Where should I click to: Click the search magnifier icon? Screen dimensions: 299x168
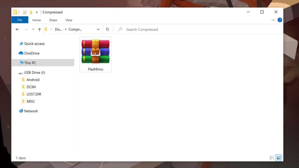[x=120, y=29]
